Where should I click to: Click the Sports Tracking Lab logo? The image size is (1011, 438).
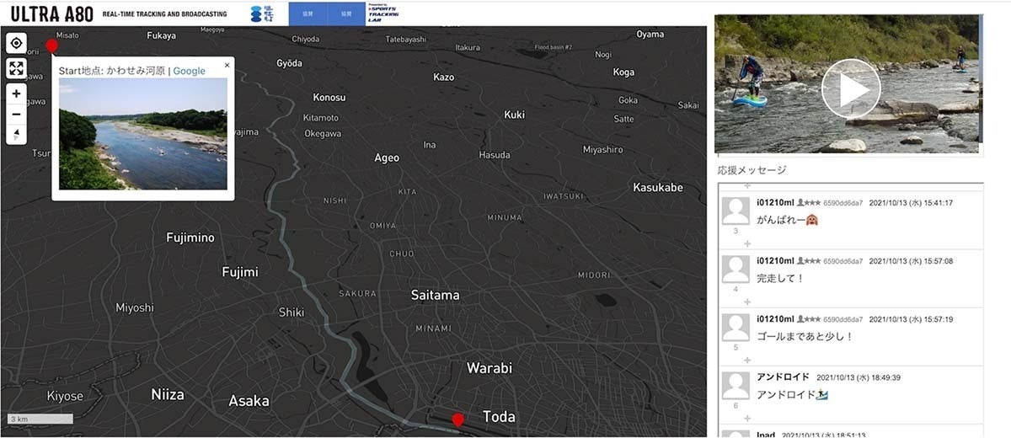click(383, 13)
